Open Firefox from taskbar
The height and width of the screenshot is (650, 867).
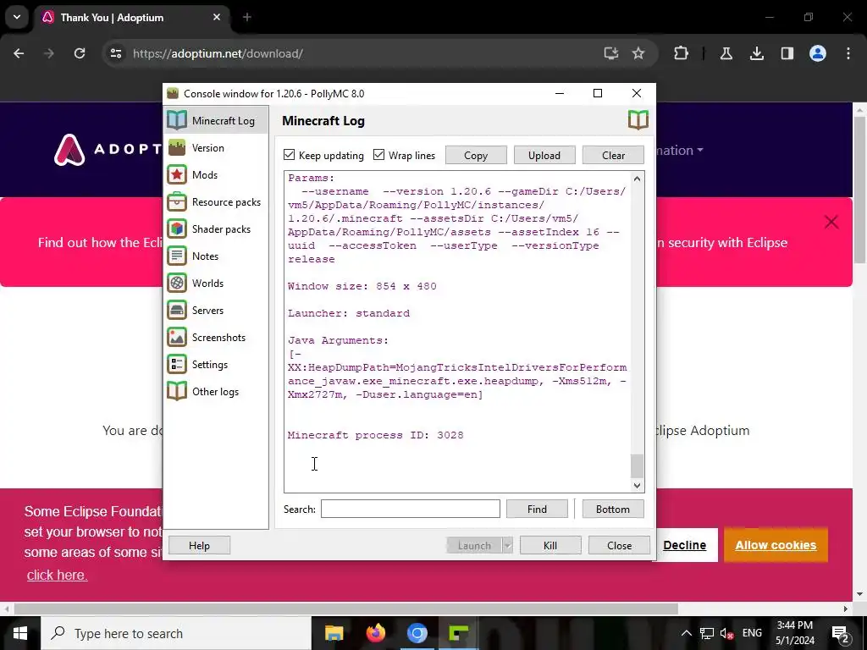376,633
